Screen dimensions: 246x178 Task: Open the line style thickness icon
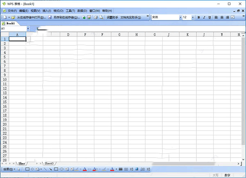[x=121, y=169]
